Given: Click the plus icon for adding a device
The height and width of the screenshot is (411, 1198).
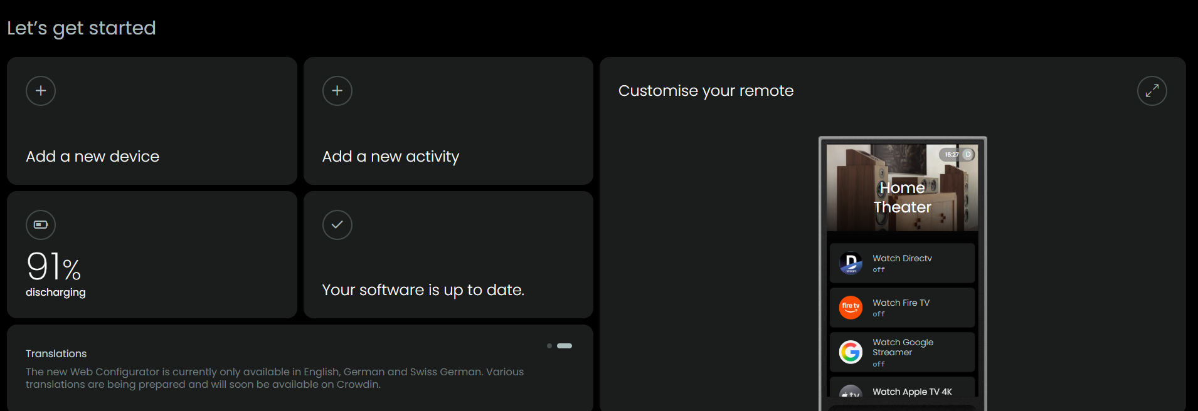Looking at the screenshot, I should 41,91.
